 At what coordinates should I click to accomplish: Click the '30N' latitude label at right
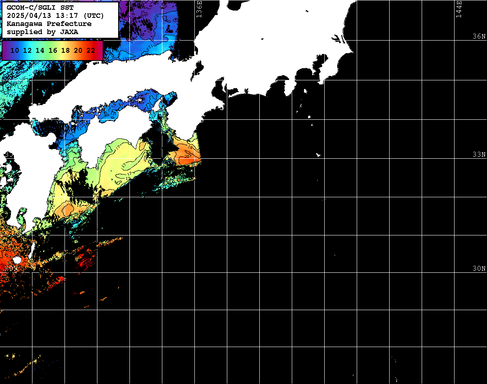pyautogui.click(x=479, y=269)
